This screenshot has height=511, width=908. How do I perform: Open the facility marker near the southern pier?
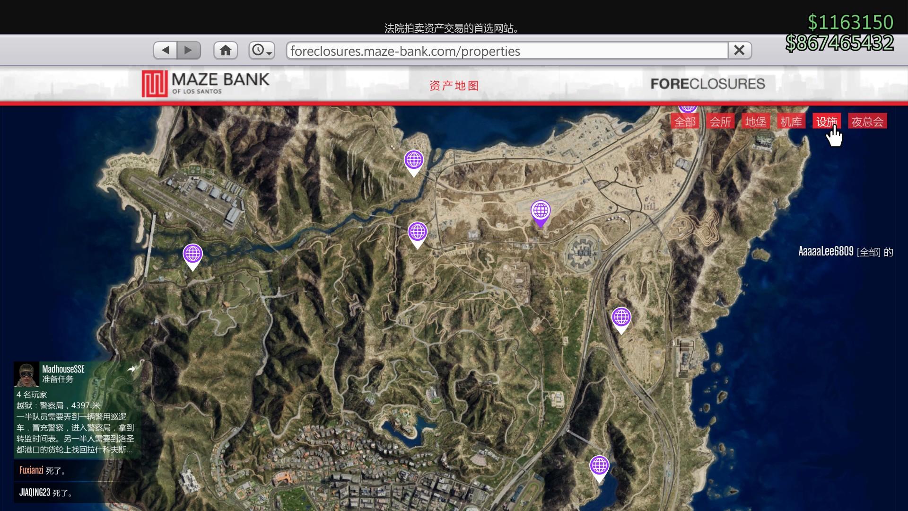(x=599, y=466)
